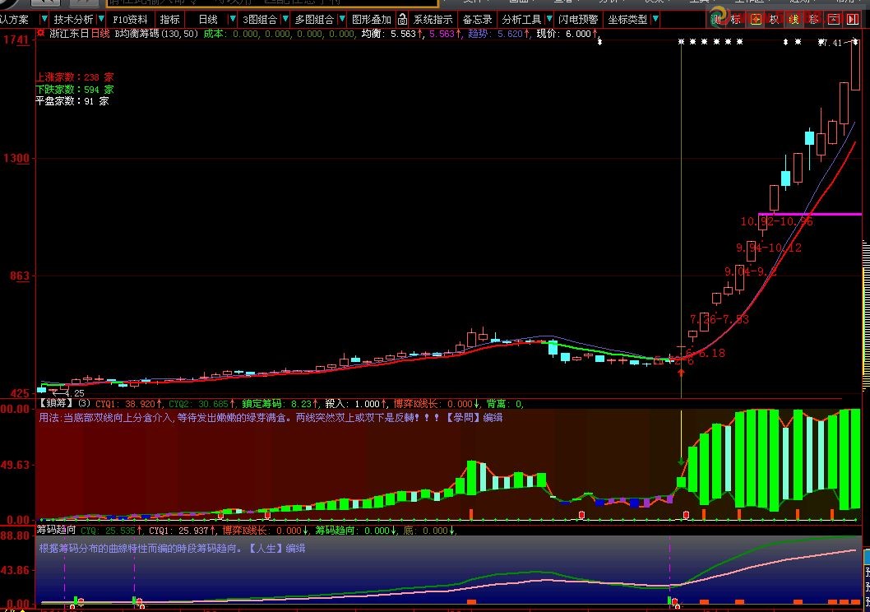The width and height of the screenshot is (870, 612).
Task: Toggle the 标 mark tool button
Action: coord(736,20)
